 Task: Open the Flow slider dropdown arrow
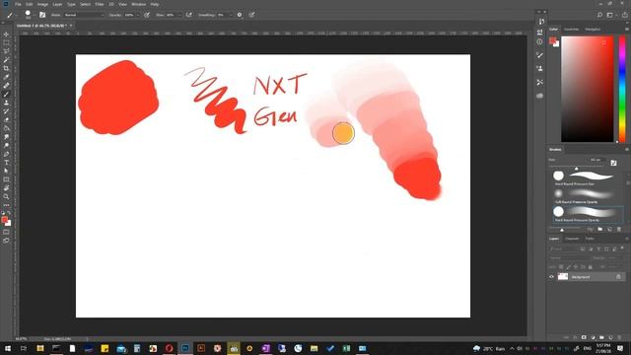point(179,15)
